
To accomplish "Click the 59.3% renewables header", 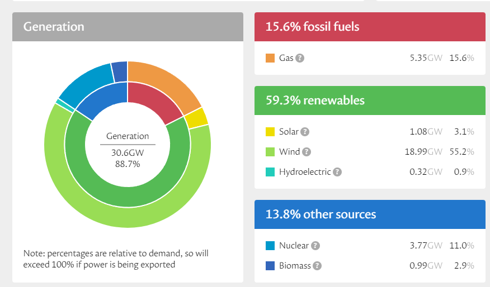I will coord(370,101).
